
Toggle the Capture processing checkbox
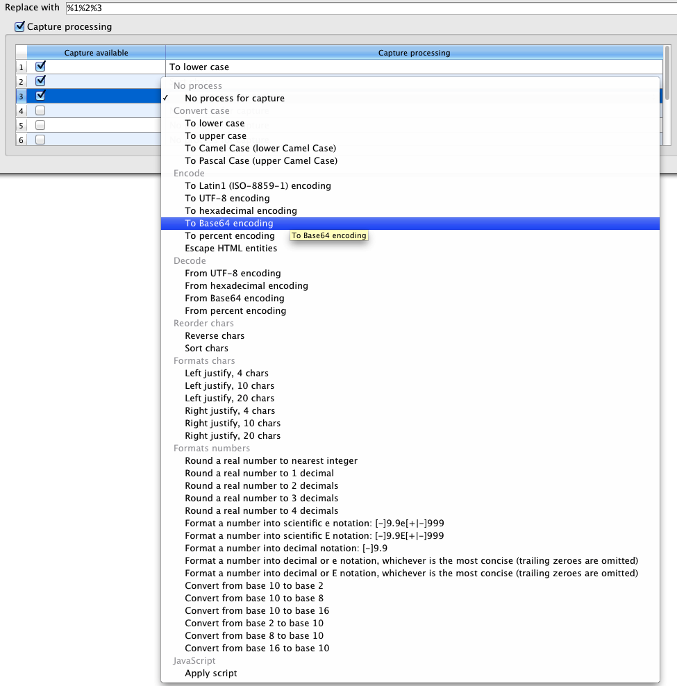pyautogui.click(x=19, y=27)
